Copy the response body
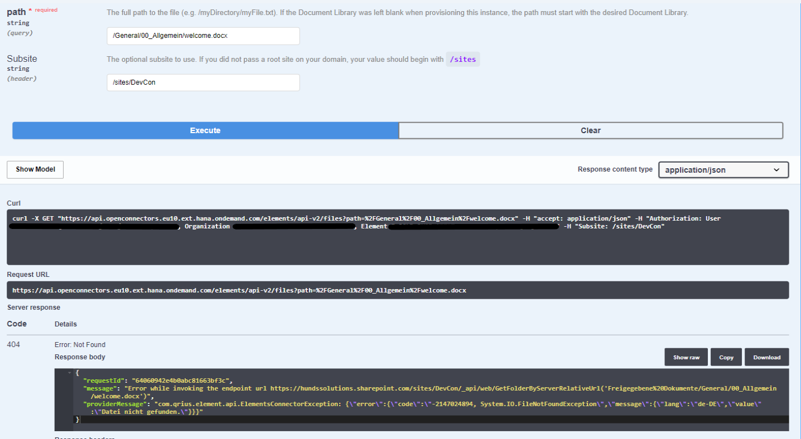Screen dimensions: 801x439 [x=726, y=357]
